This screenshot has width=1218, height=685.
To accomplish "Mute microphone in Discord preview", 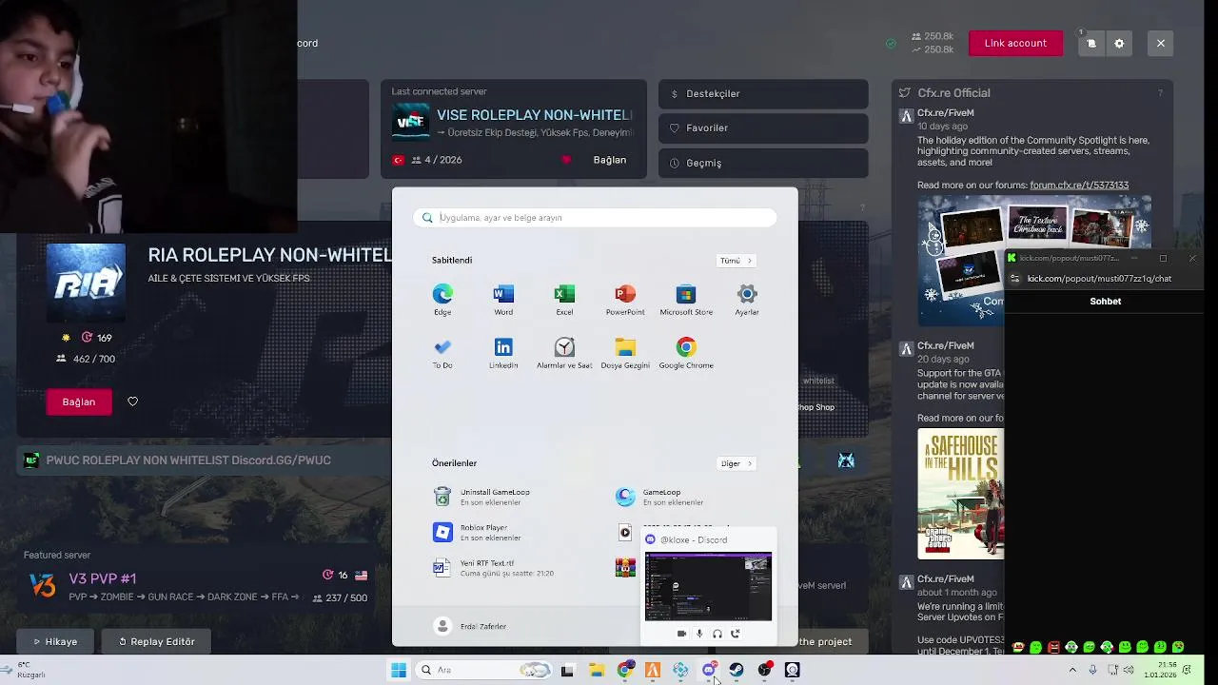I will pyautogui.click(x=699, y=634).
